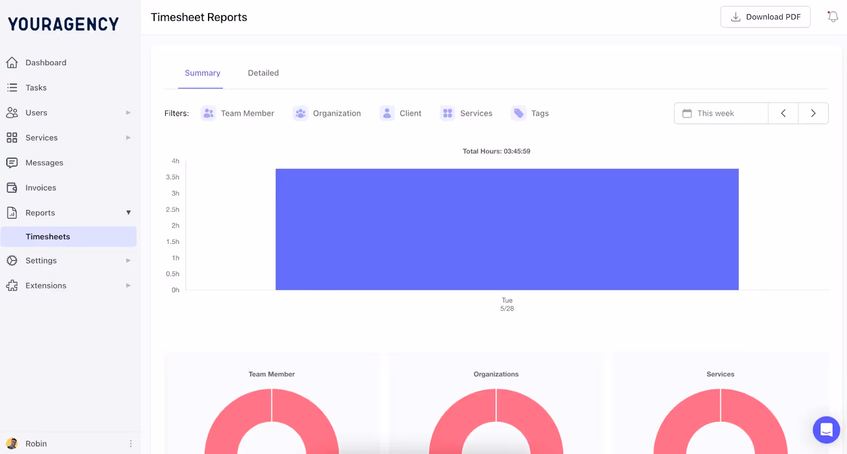Screen dimensions: 847x454
Task: Click the download icon in Download PDF
Action: [x=736, y=17]
